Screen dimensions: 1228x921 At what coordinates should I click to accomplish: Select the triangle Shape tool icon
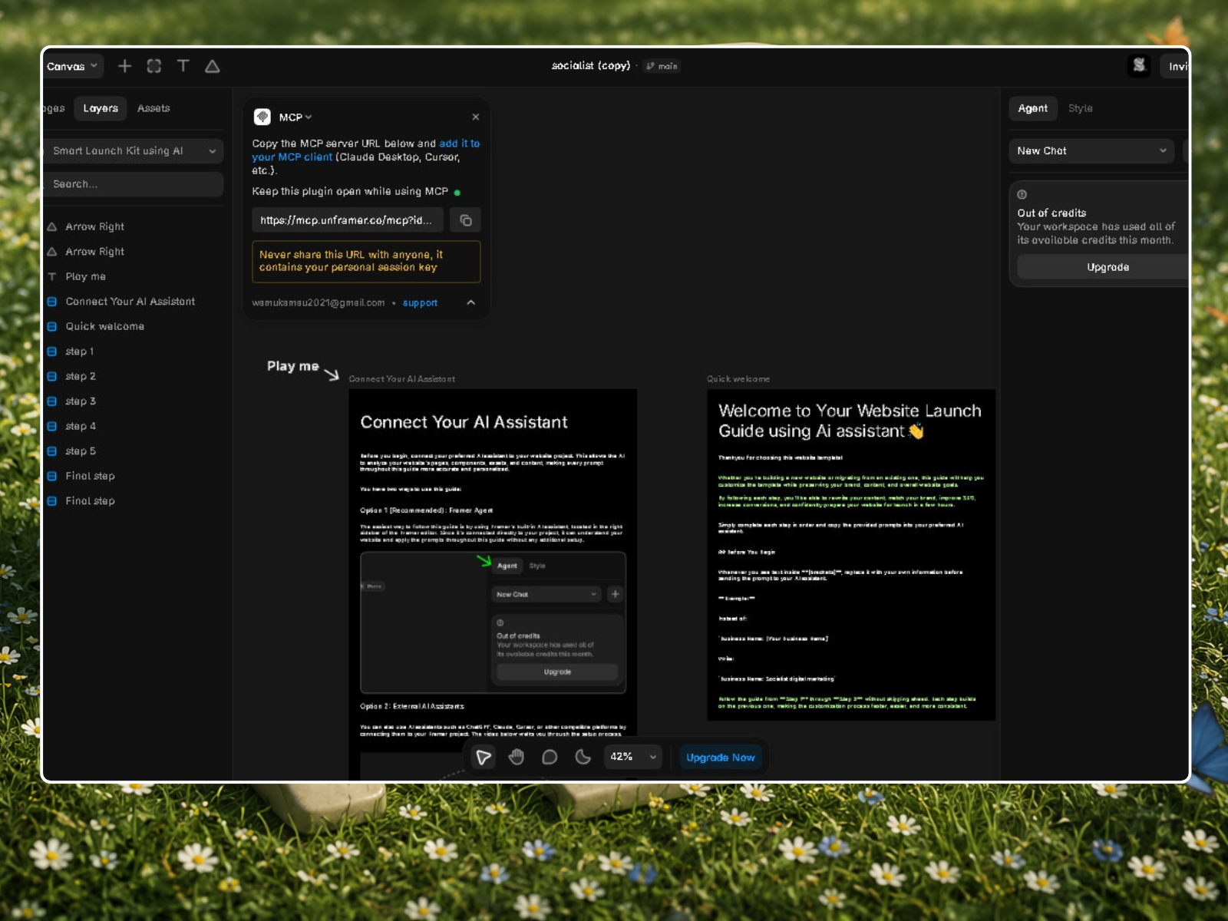[213, 66]
